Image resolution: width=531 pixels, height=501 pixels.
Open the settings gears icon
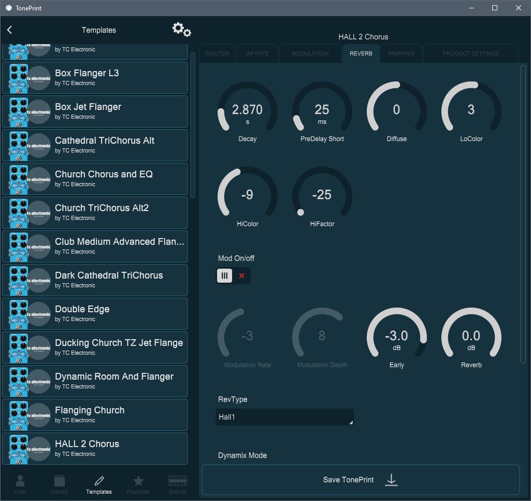click(x=181, y=30)
